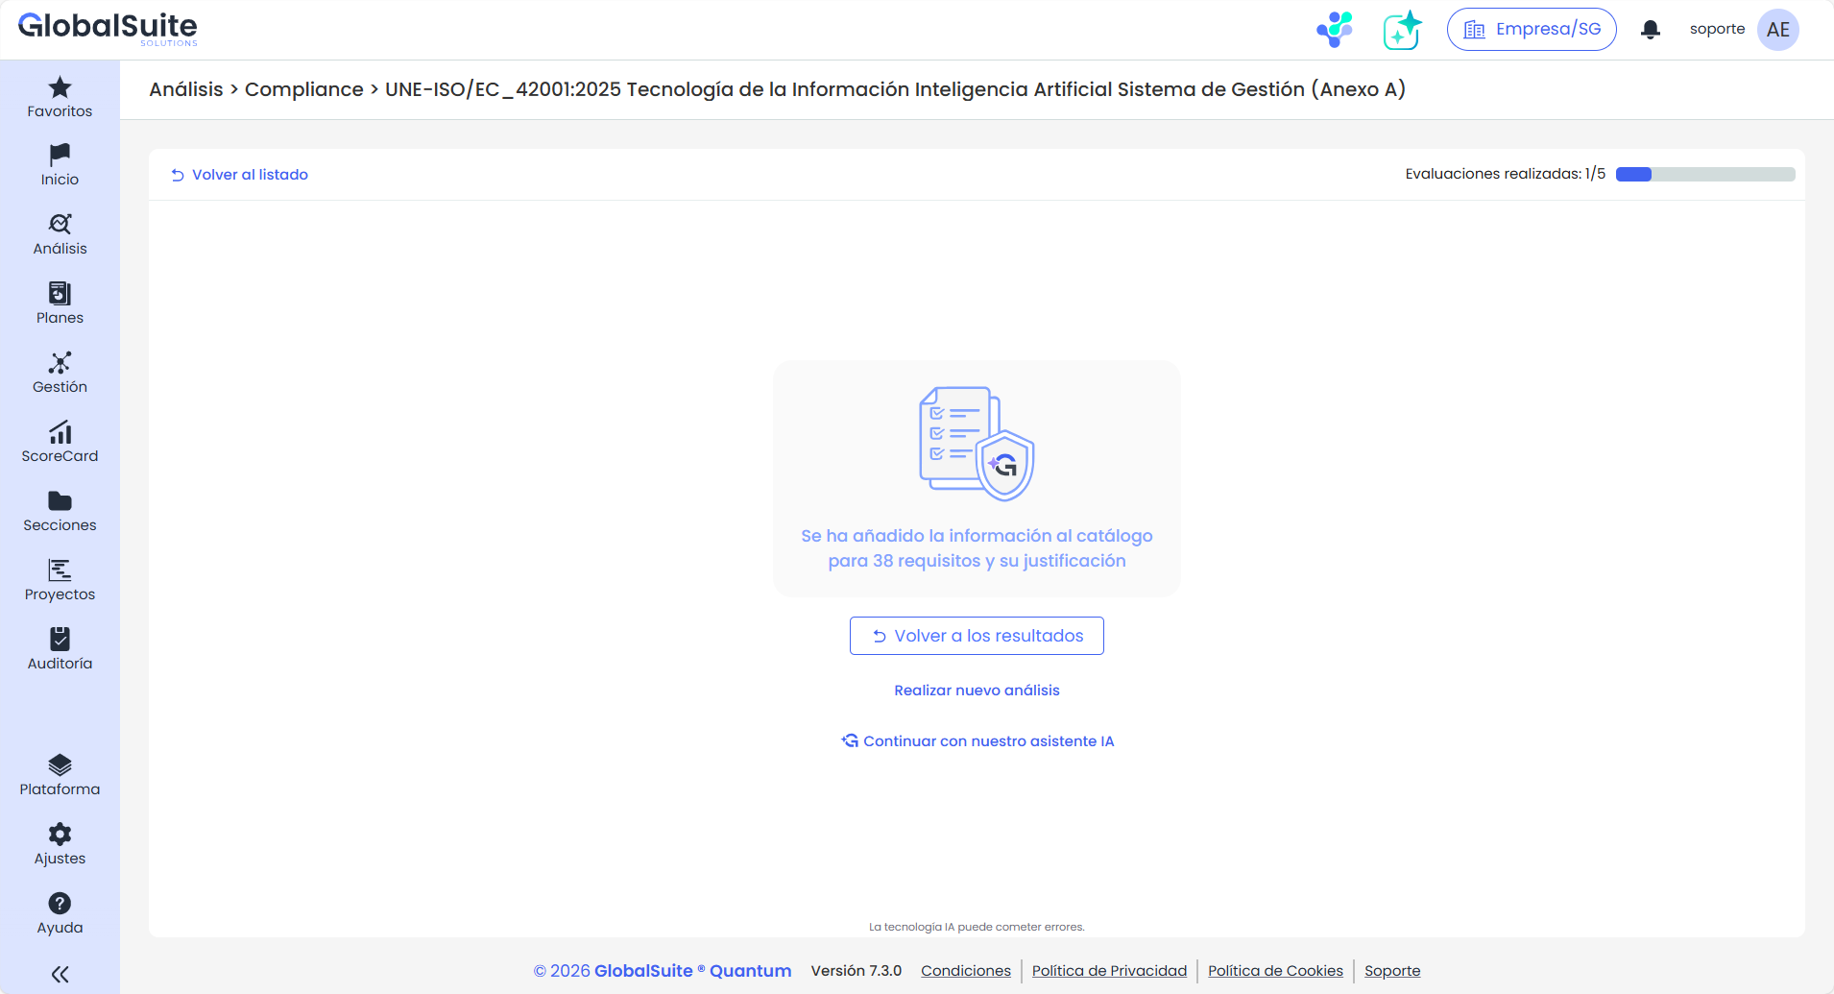Open the Empresa/SG selector
This screenshot has height=994, width=1834.
1530,29
